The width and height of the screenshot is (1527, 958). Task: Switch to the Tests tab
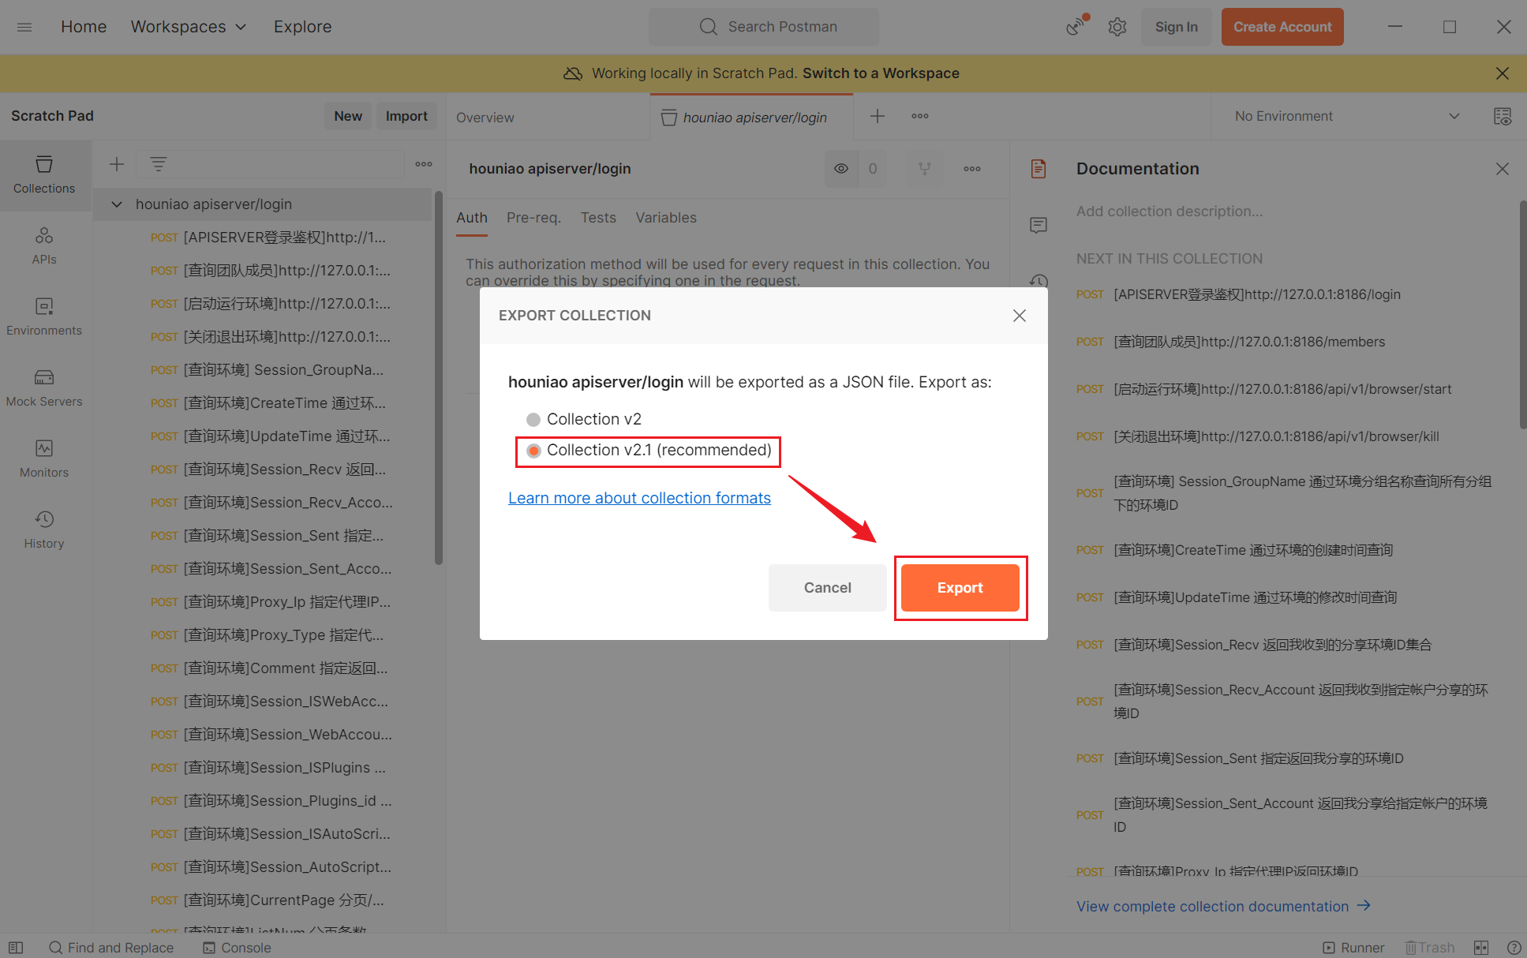pyautogui.click(x=598, y=218)
